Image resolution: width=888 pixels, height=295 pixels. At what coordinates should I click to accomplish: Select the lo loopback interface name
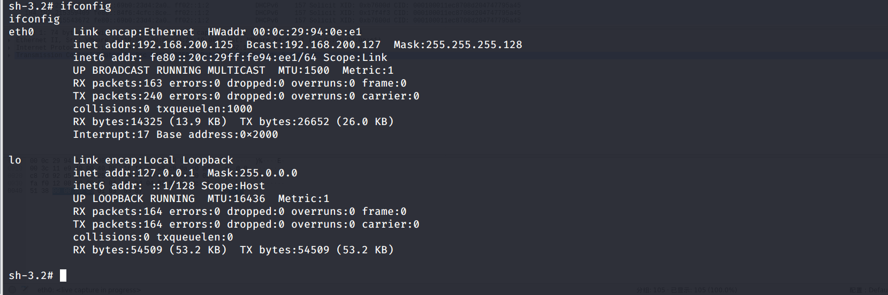15,160
